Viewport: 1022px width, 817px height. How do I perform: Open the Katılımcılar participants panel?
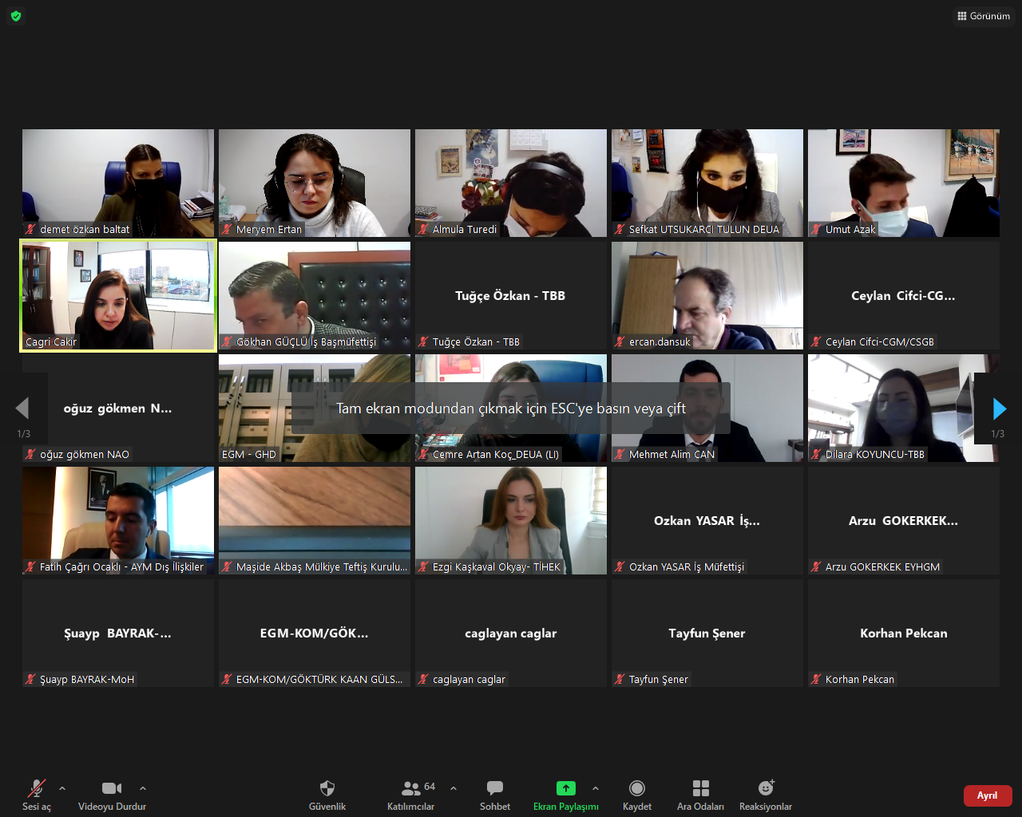tap(411, 789)
